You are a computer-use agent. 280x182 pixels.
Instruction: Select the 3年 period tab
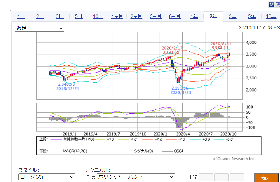(x=232, y=16)
